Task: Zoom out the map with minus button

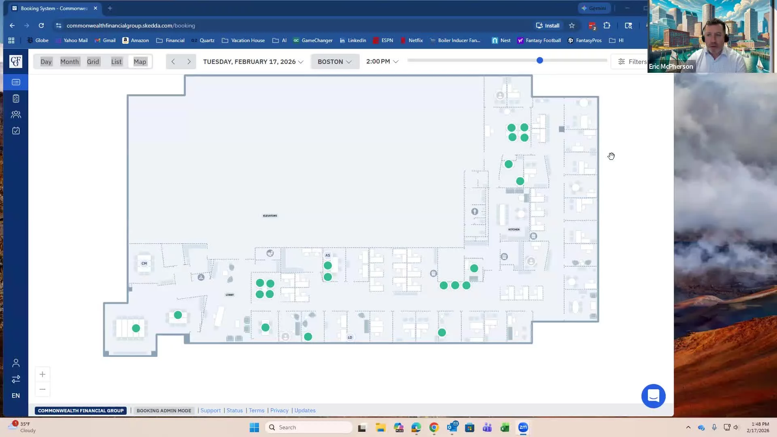Action: click(42, 389)
